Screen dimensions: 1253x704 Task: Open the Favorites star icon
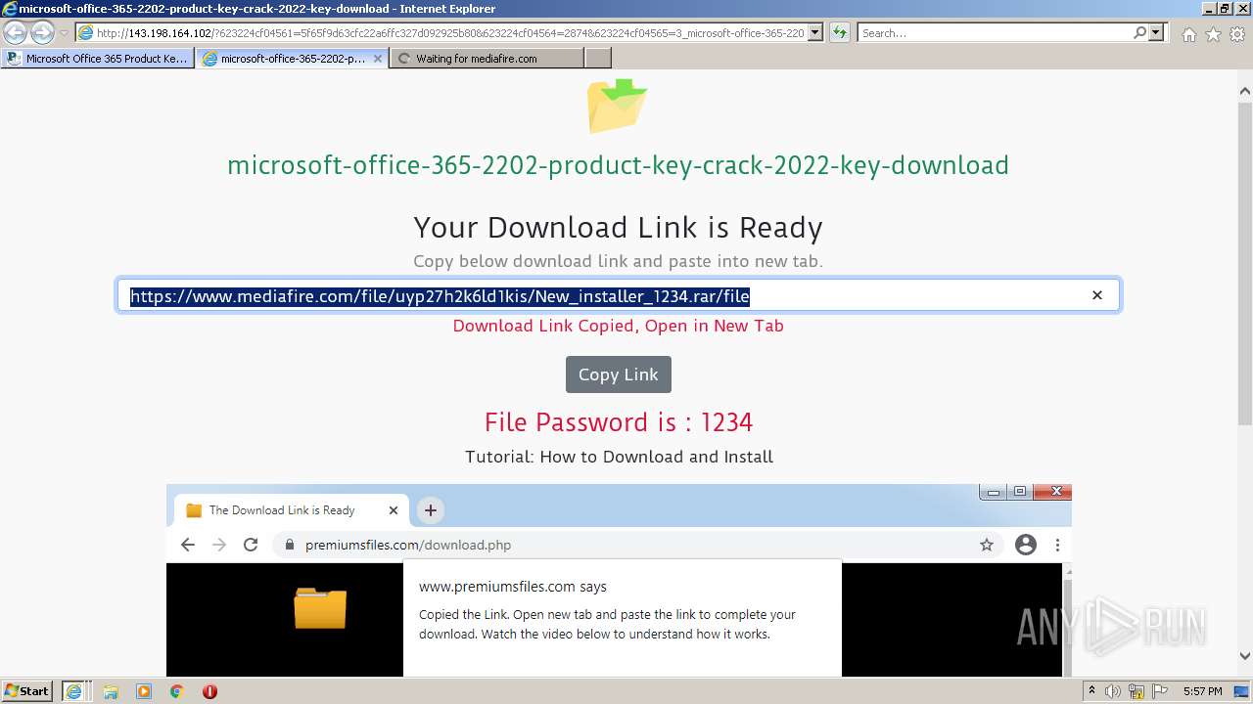tap(1213, 34)
